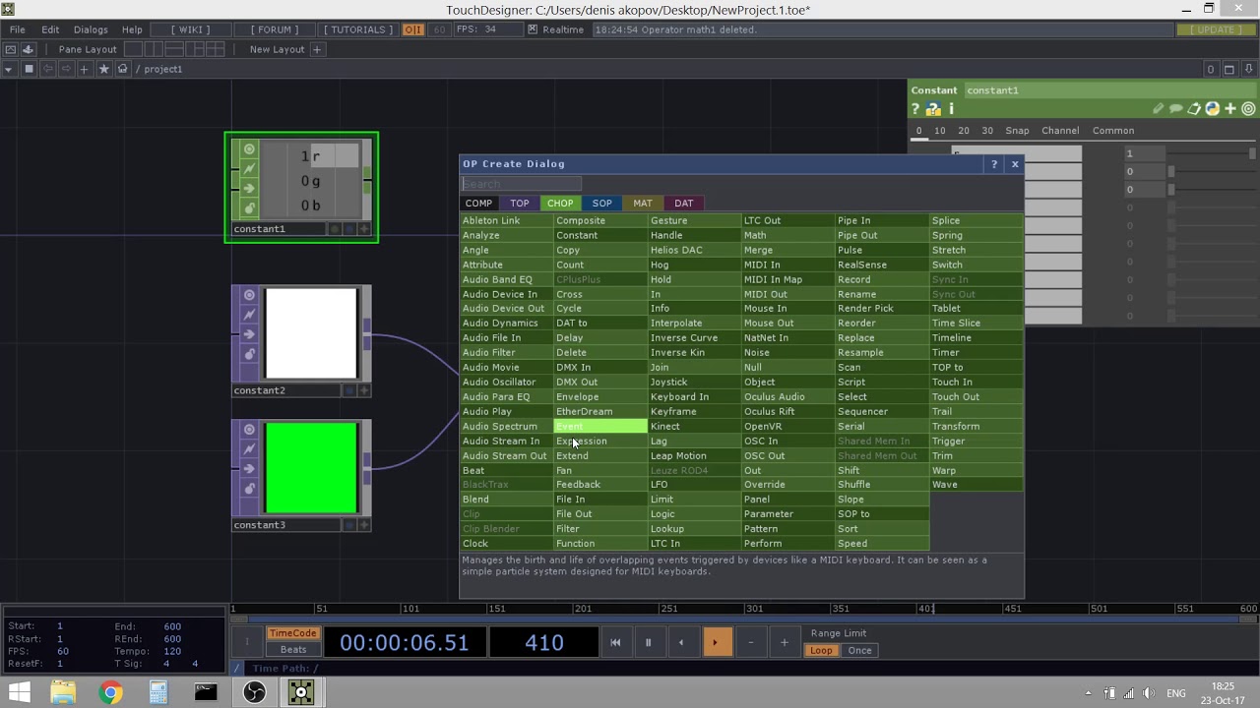Open the comment bubble icon in parameter panel
The width and height of the screenshot is (1260, 708).
(1176, 109)
